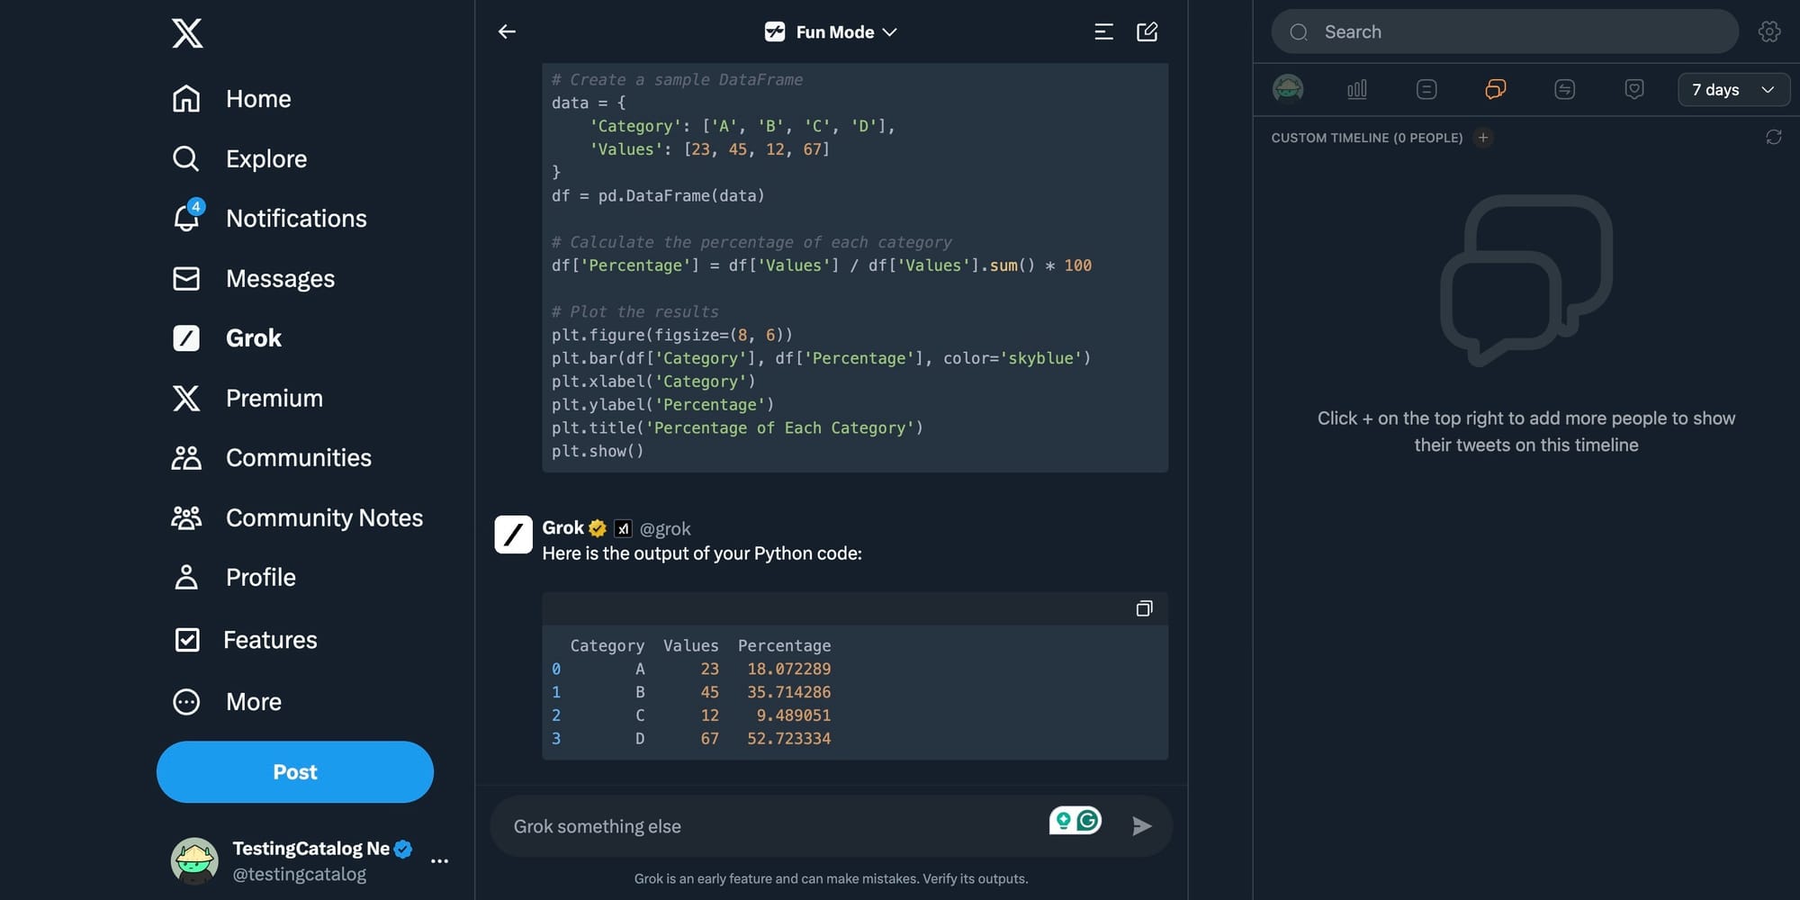Select the Community Notes icon
Viewport: 1800px width, 900px height.
[186, 517]
